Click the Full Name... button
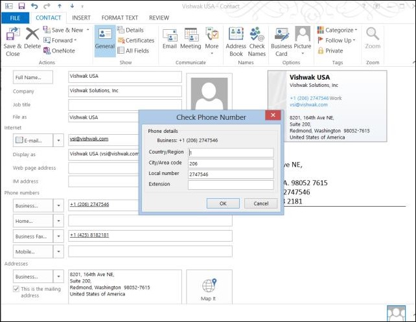The image size is (416, 322). [x=33, y=77]
